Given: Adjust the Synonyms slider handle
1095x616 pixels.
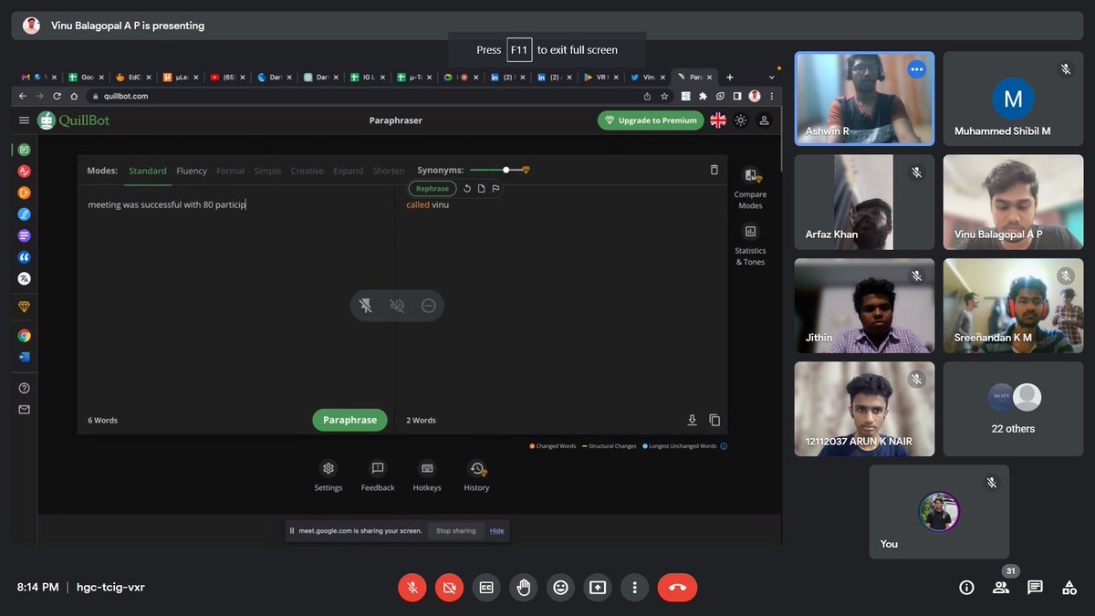Looking at the screenshot, I should pos(506,170).
